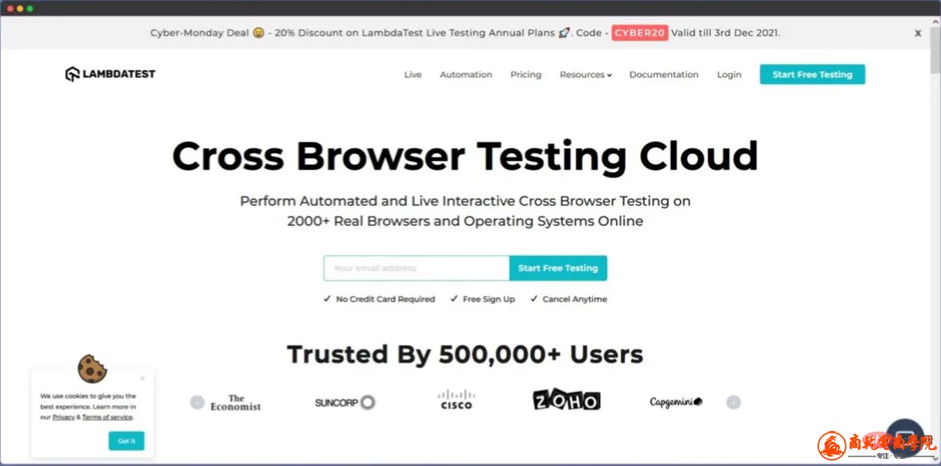This screenshot has height=466, width=941.
Task: Click the Capgemini logo
Action: 677,402
